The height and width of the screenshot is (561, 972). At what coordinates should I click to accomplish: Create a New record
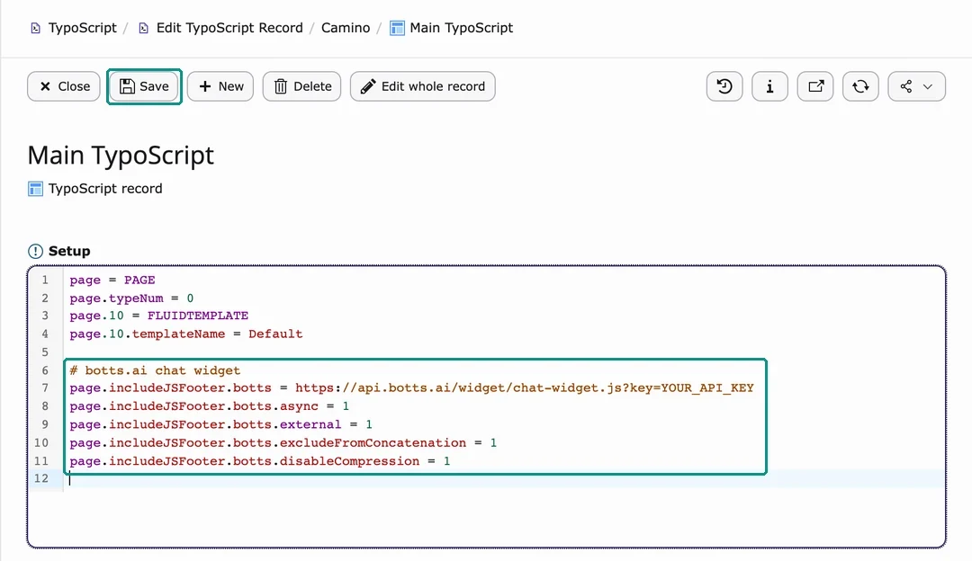click(x=220, y=86)
